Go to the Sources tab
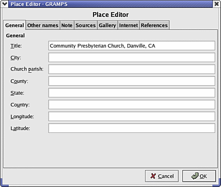This screenshot has height=187, width=221. 85,26
